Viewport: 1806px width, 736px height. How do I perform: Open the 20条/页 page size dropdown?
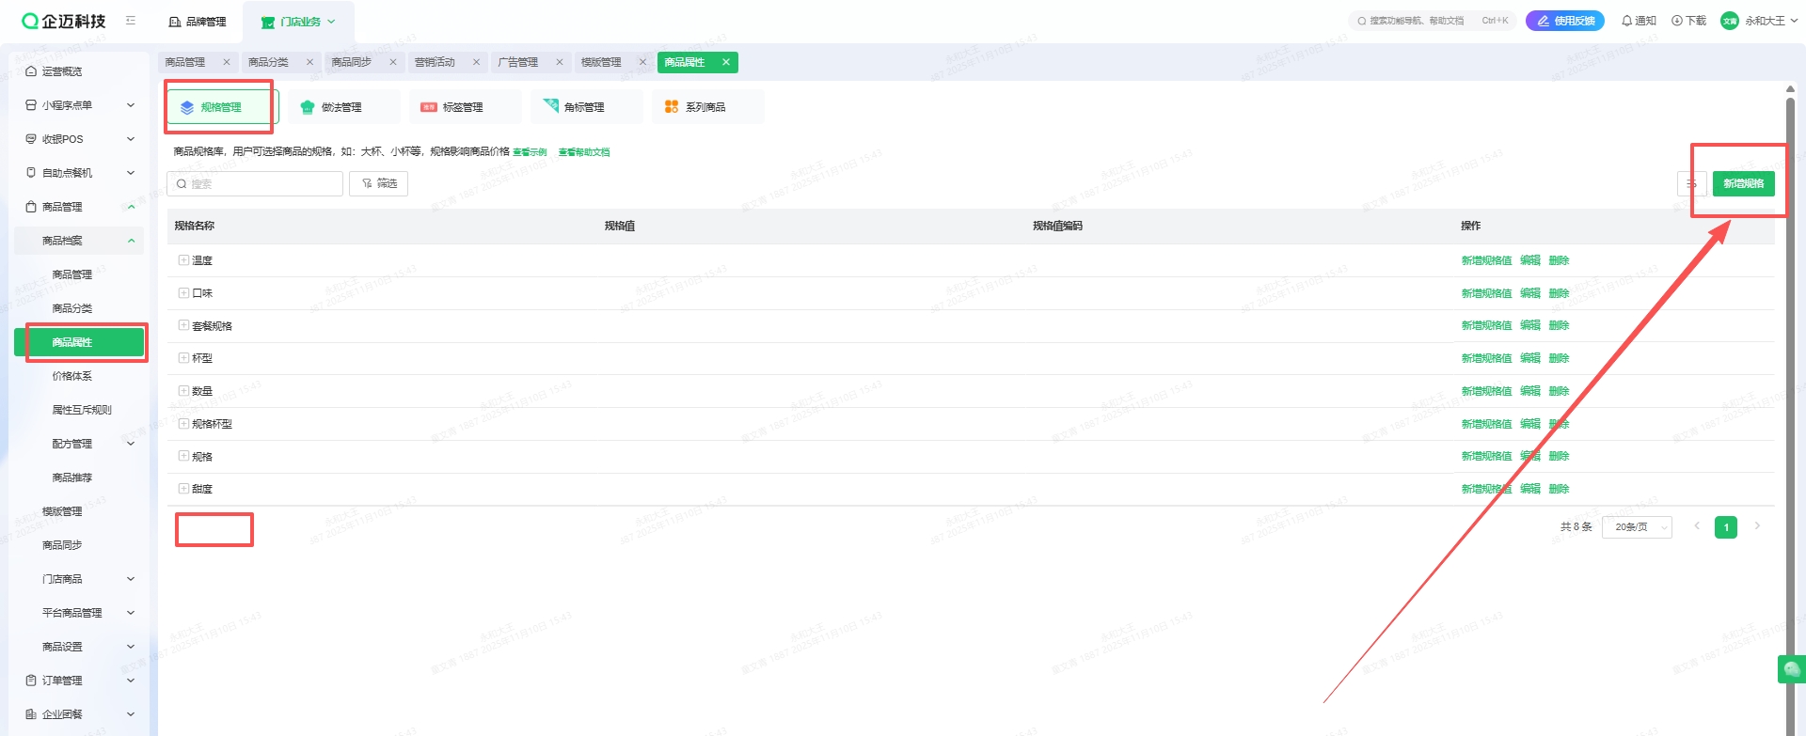pos(1637,527)
